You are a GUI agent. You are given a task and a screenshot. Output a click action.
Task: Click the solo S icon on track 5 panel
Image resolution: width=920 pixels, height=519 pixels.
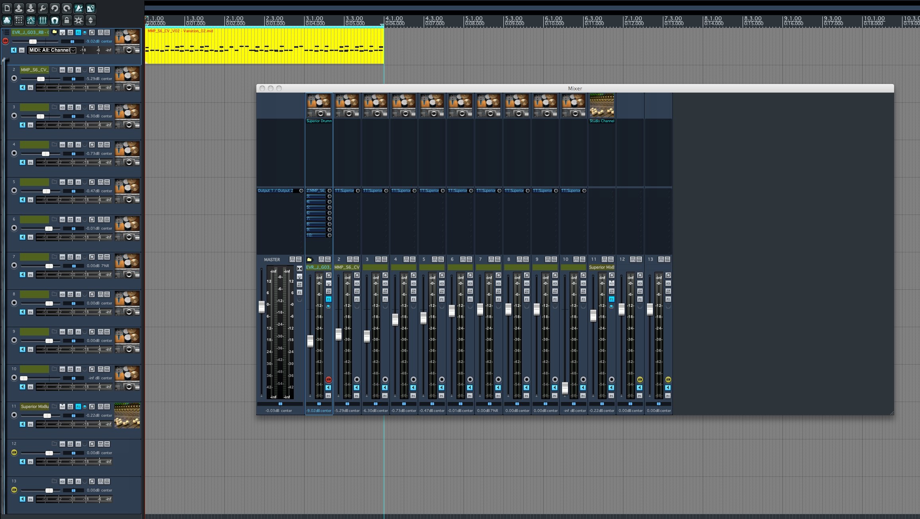107,182
